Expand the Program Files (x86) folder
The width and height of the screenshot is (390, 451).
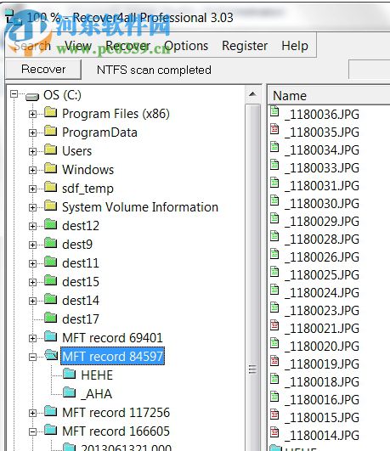point(32,114)
